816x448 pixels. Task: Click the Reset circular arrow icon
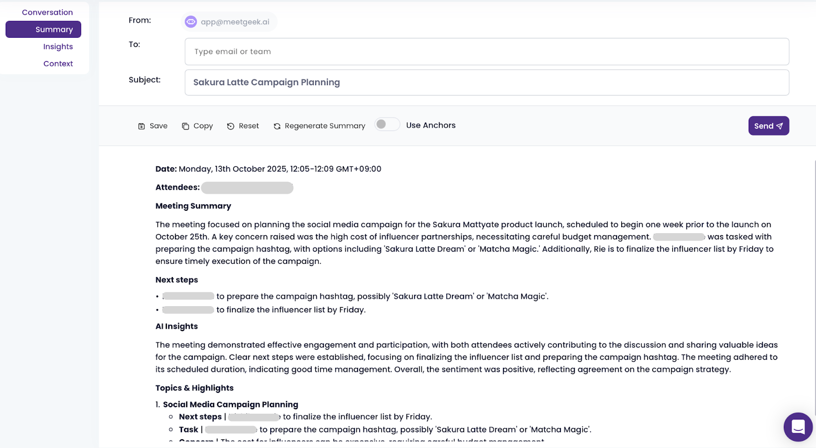(231, 126)
